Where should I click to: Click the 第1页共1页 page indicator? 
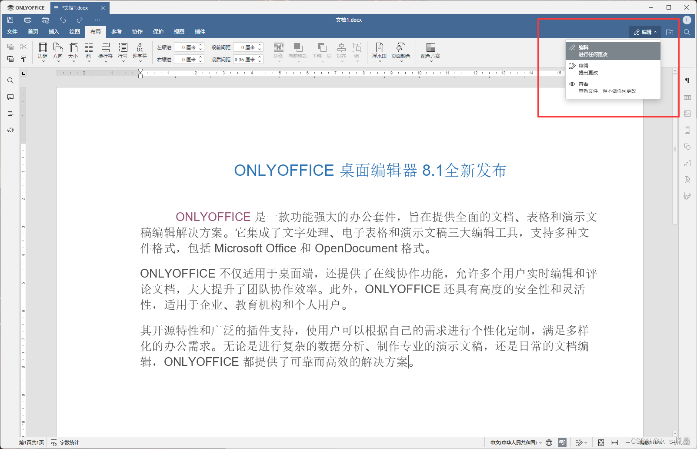31,442
